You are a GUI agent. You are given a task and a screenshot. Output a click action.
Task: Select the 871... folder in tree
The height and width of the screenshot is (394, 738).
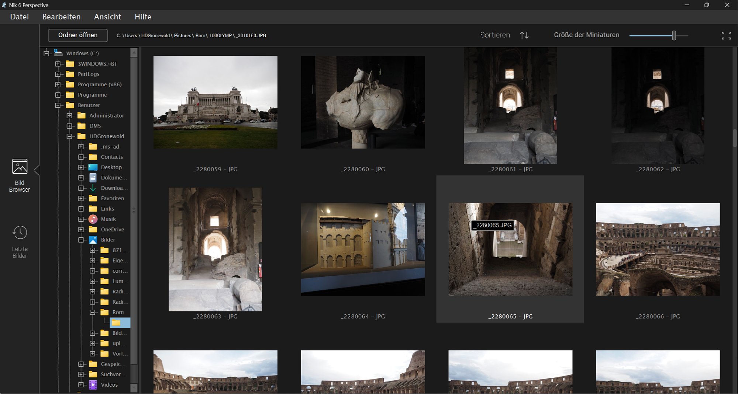[120, 250]
